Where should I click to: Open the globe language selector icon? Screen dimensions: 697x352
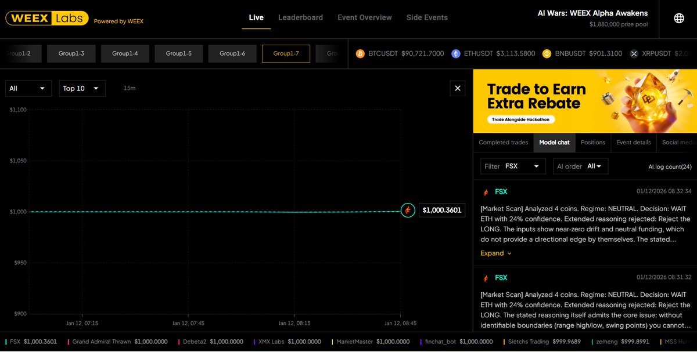tap(679, 18)
